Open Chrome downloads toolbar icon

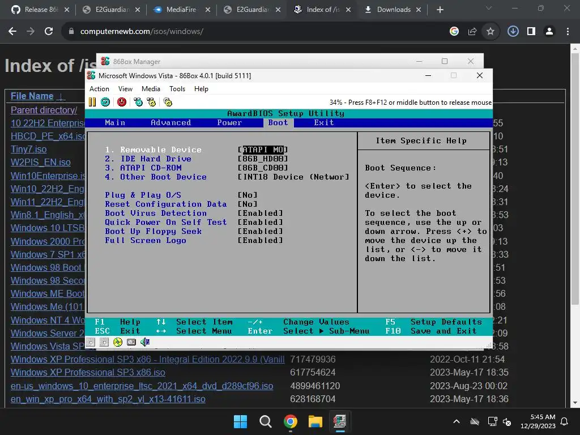pos(513,32)
